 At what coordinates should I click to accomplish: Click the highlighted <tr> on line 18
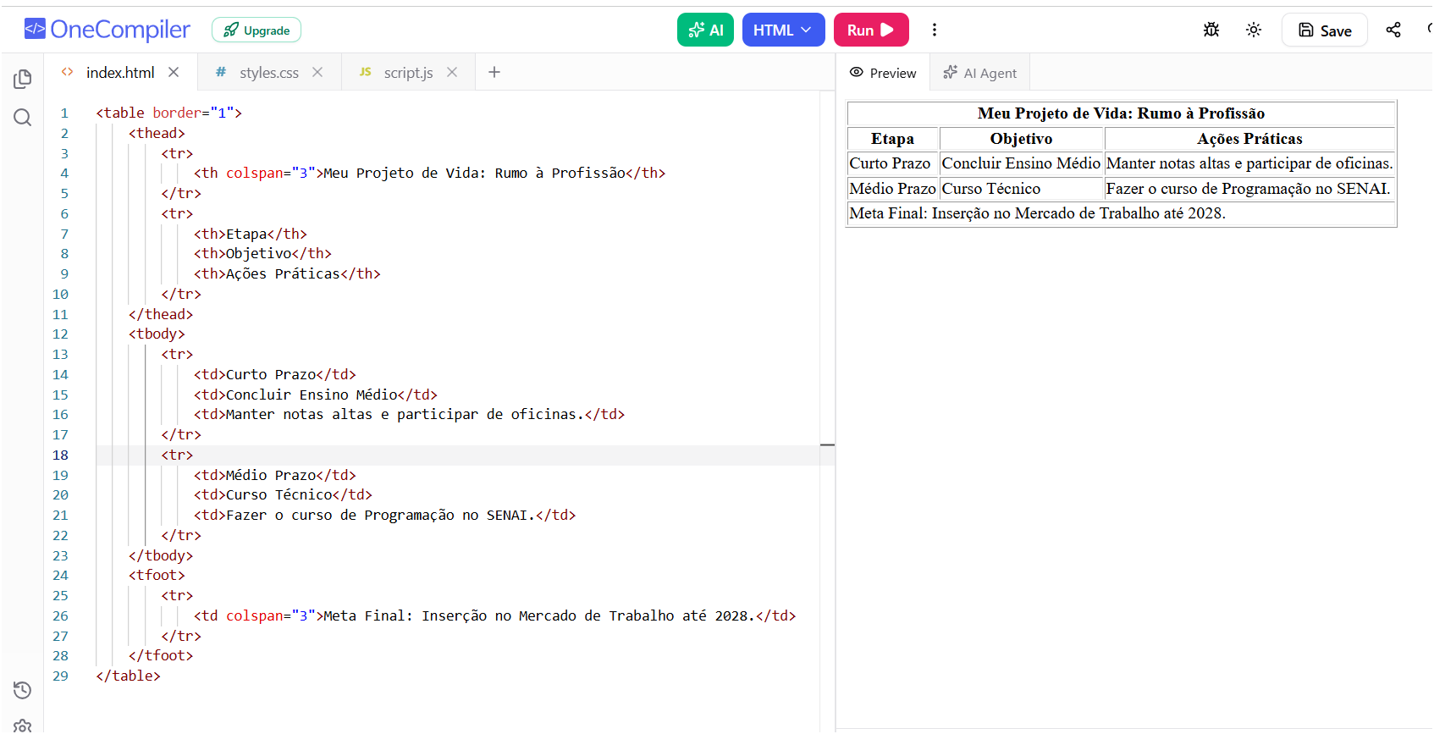(177, 455)
